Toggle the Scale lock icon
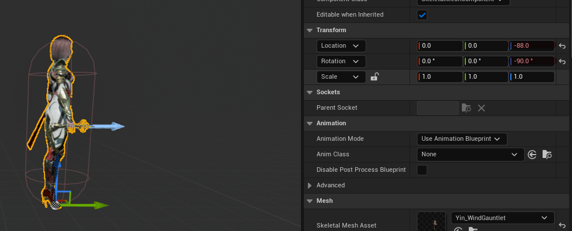The height and width of the screenshot is (231, 572). click(x=374, y=77)
